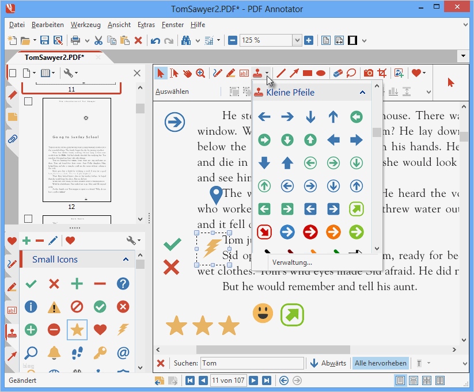Select the Pan hand tool

tap(187, 73)
